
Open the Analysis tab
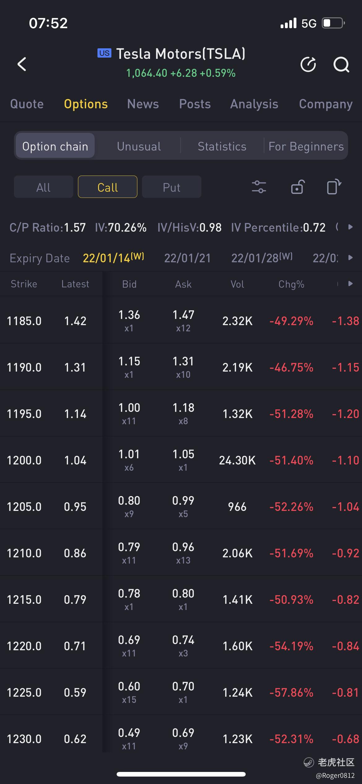(x=254, y=104)
